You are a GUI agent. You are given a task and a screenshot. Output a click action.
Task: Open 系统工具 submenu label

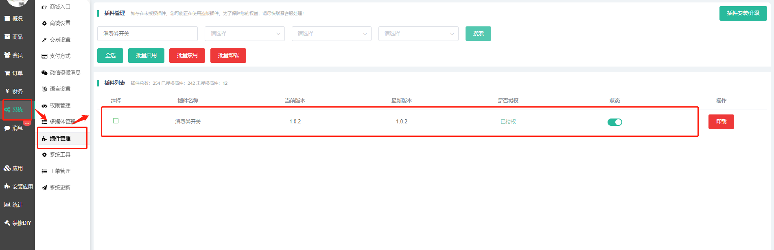pyautogui.click(x=60, y=155)
